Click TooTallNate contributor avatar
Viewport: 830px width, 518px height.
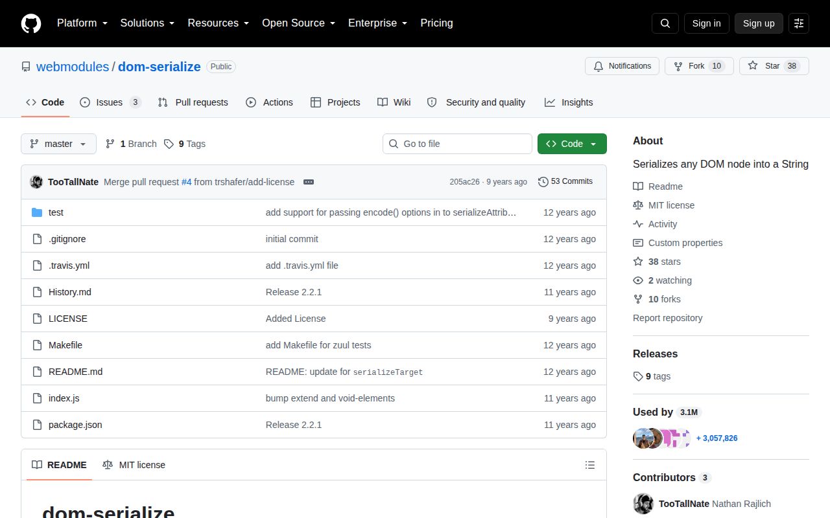click(643, 504)
